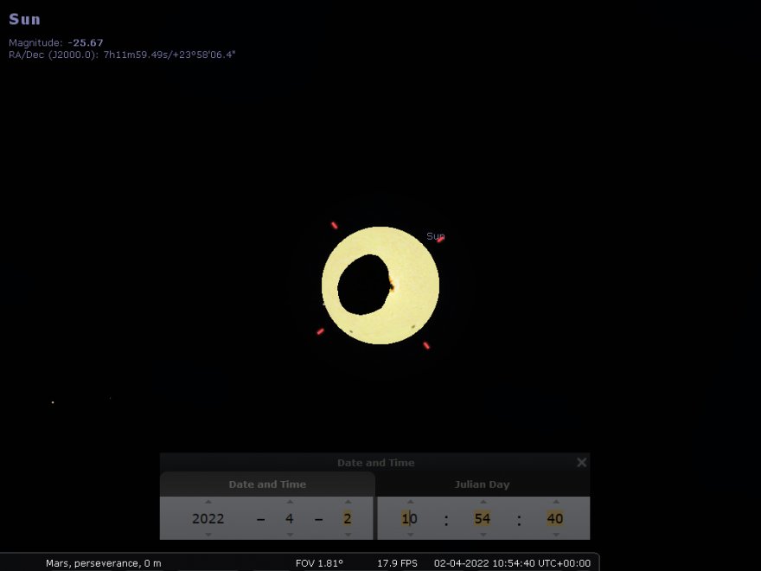Image resolution: width=761 pixels, height=571 pixels.
Task: Click the Mars, perseverance location in status bar
Action: coord(103,563)
